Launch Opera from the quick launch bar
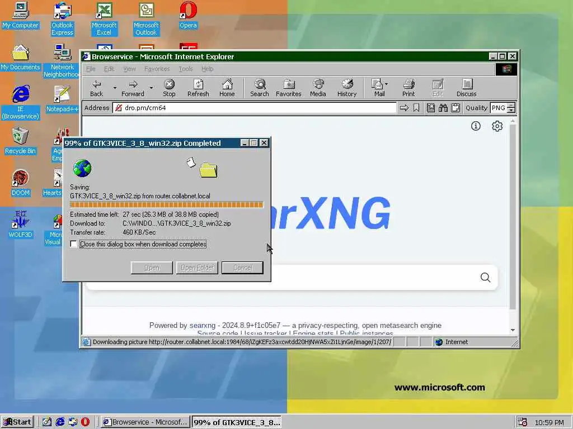This screenshot has height=429, width=573. pos(85,422)
